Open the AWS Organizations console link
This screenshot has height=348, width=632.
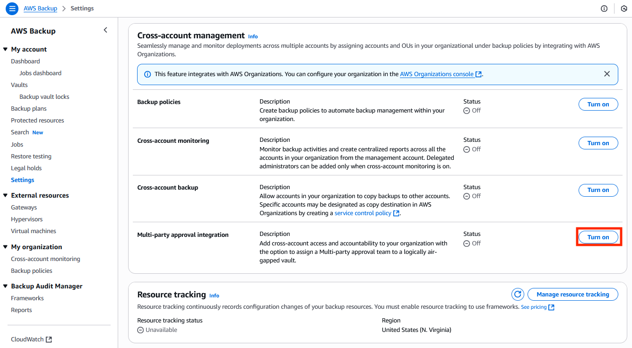pos(437,74)
